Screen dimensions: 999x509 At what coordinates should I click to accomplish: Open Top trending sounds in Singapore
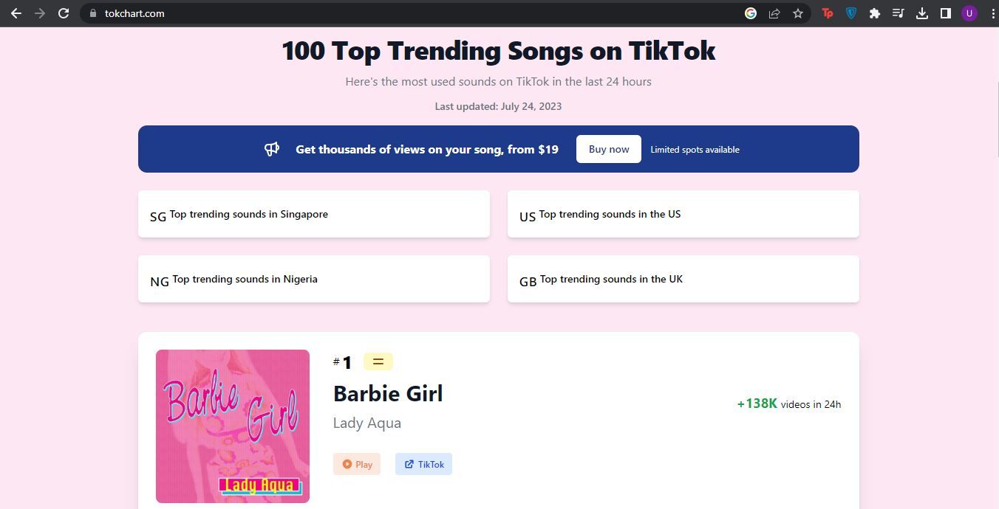pyautogui.click(x=313, y=214)
